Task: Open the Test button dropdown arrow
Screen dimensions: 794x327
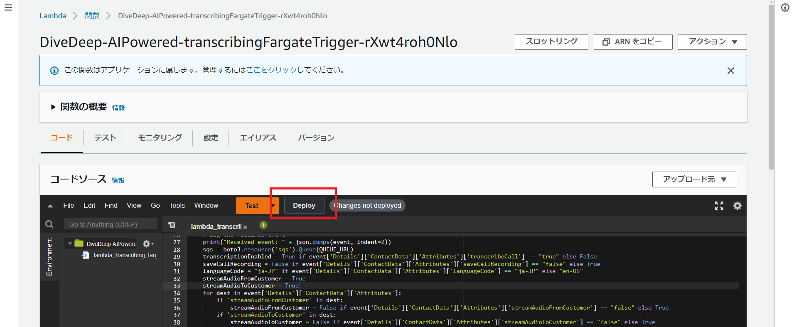Action: 273,206
